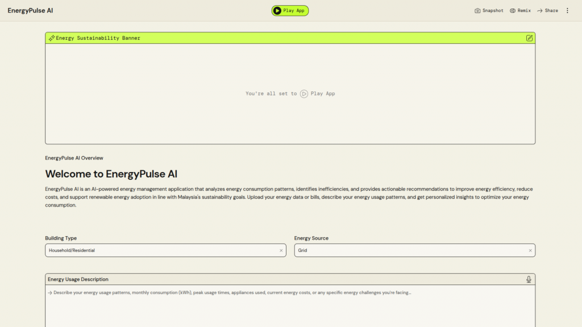
Task: Take a snapshot using the camera icon
Action: click(x=477, y=11)
